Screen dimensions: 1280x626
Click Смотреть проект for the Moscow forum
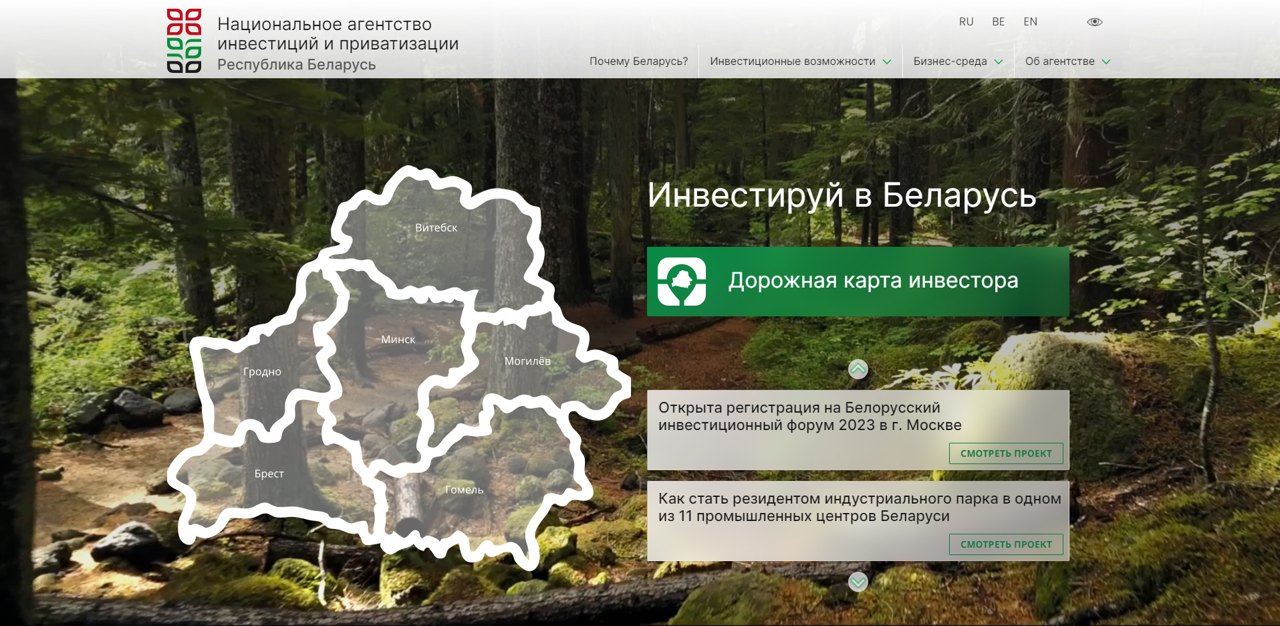tap(1005, 453)
